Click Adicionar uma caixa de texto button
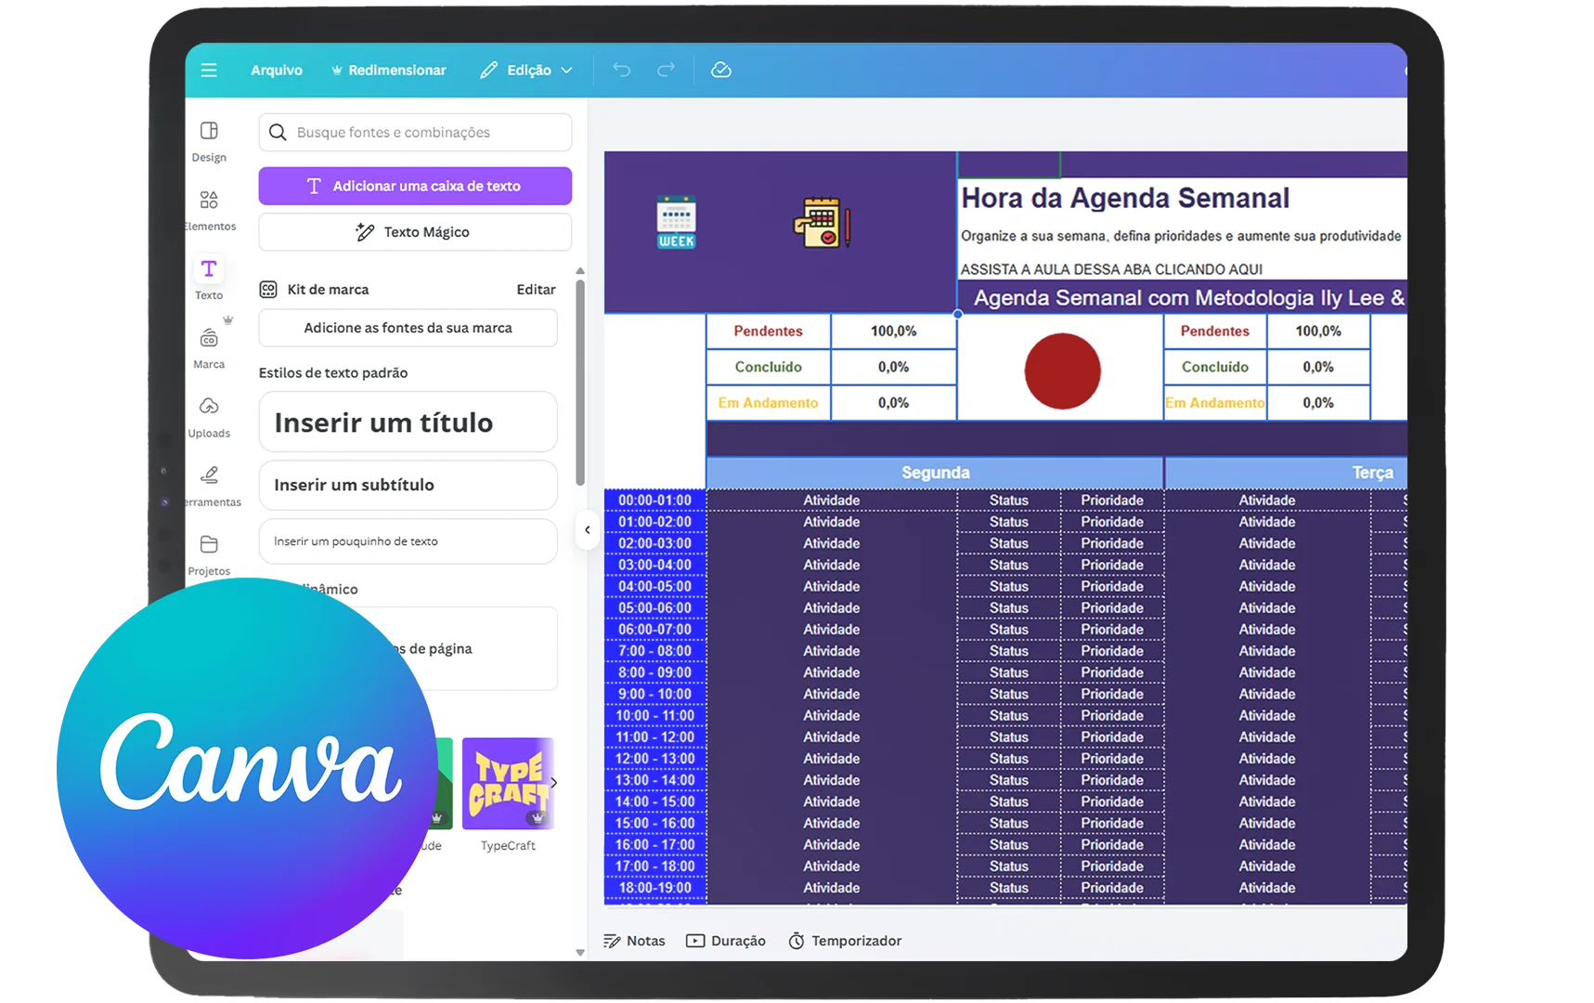1594x1003 pixels. tap(415, 186)
